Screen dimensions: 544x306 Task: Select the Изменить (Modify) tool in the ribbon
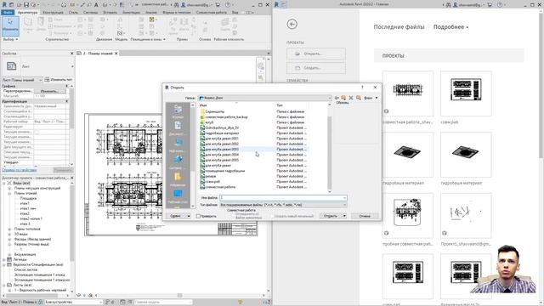pos(10,25)
